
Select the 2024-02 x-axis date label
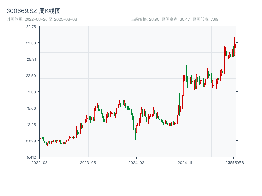[x=136, y=162]
